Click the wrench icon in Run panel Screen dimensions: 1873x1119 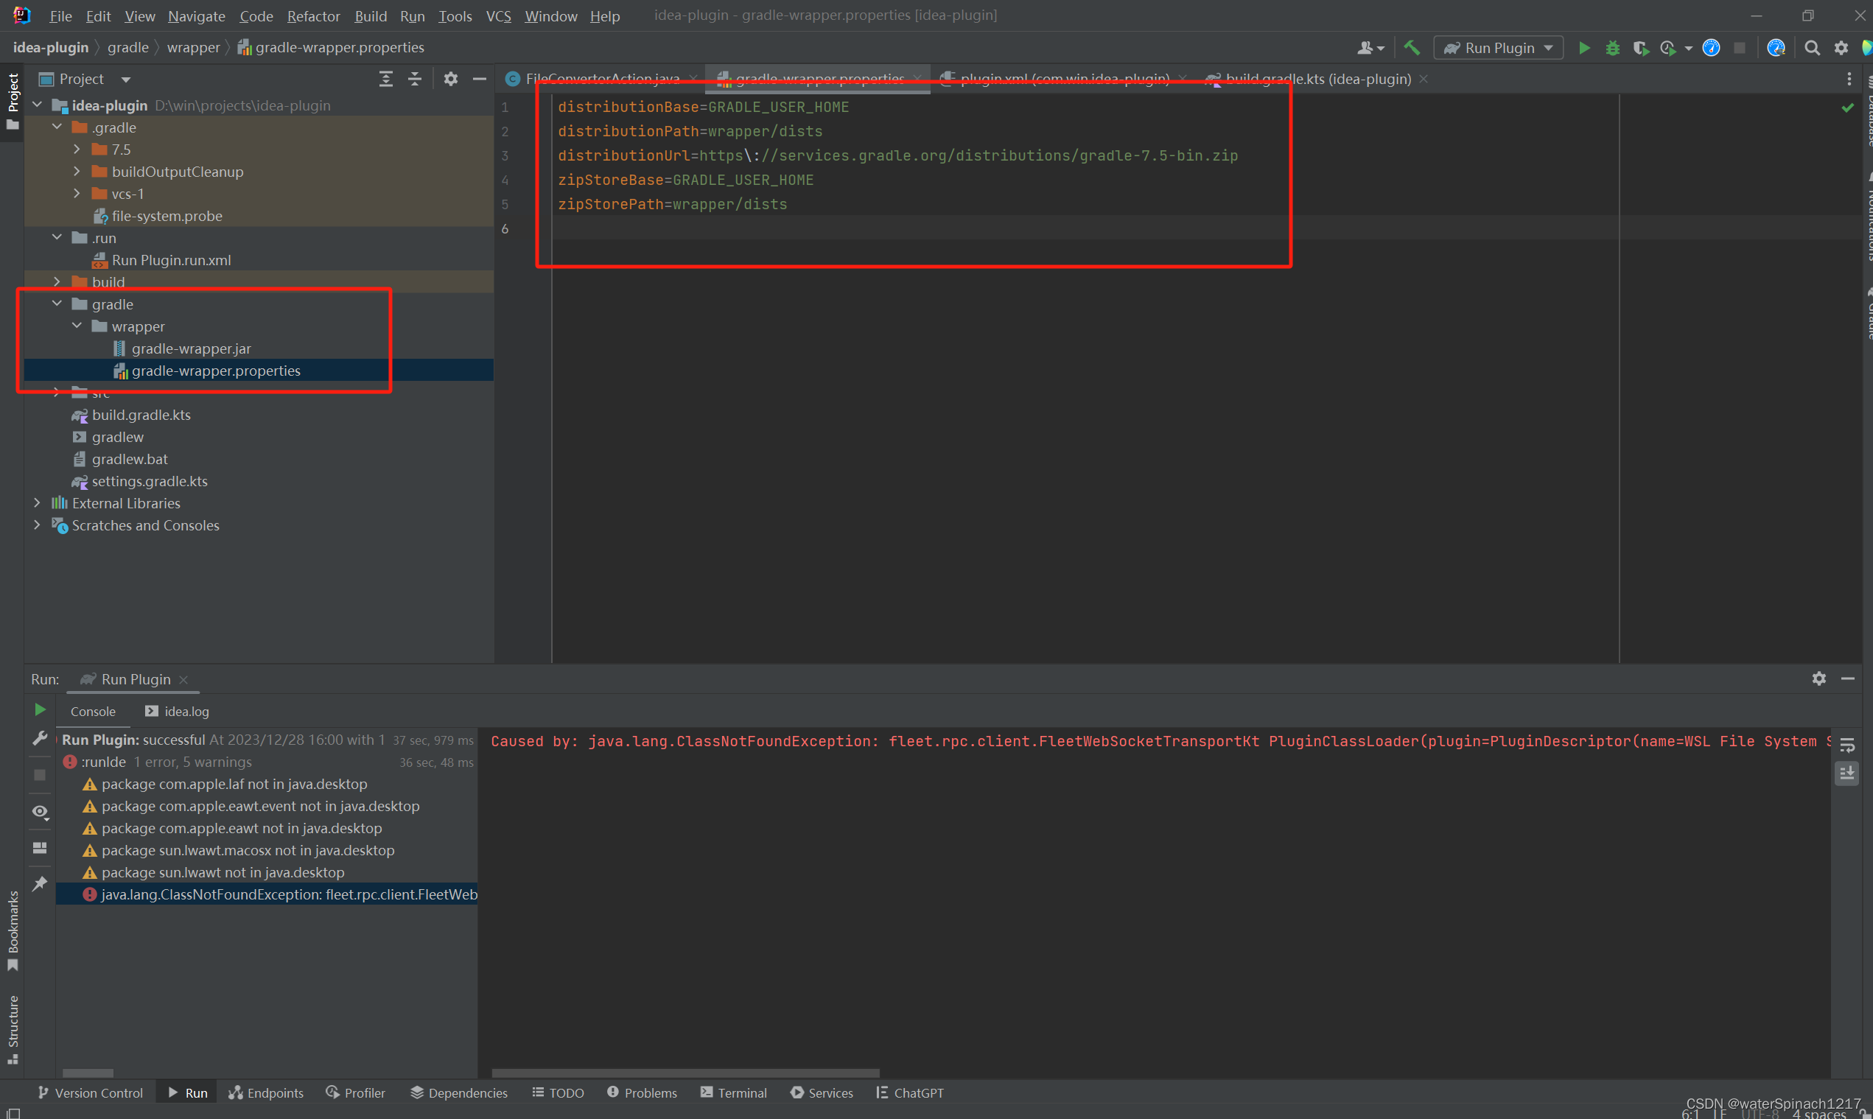point(40,737)
